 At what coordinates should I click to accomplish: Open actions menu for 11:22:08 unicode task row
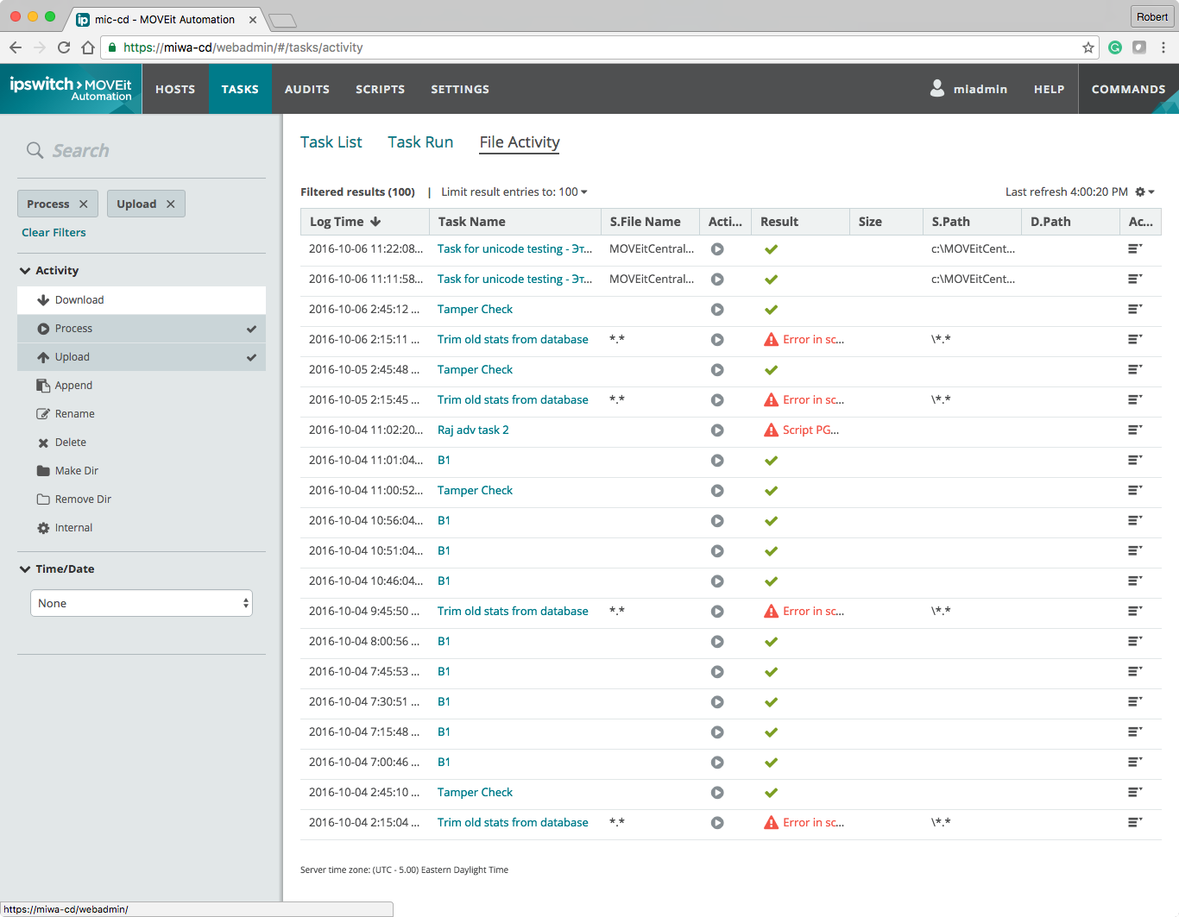point(1135,249)
